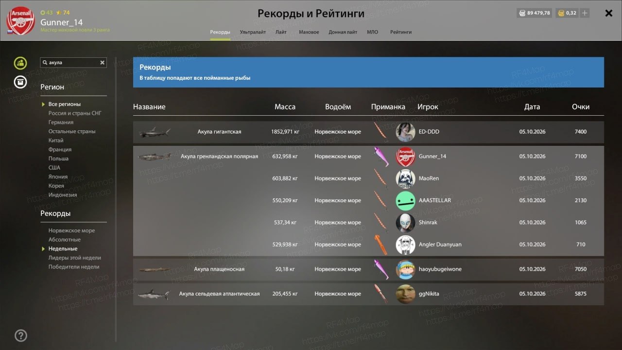Image resolution: width=622 pixels, height=350 pixels.
Task: Switch to the Рейтинги tab
Action: tap(401, 32)
